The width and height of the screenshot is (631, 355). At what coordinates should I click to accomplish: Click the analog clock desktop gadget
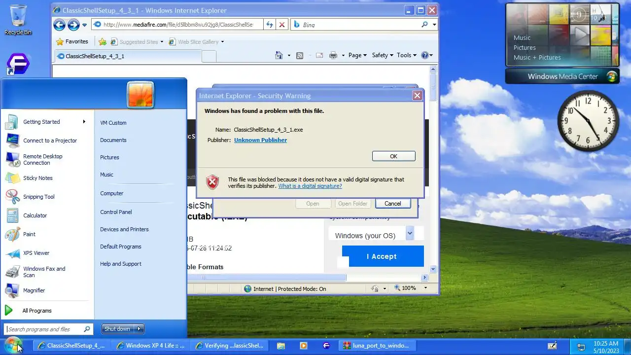[x=588, y=121]
